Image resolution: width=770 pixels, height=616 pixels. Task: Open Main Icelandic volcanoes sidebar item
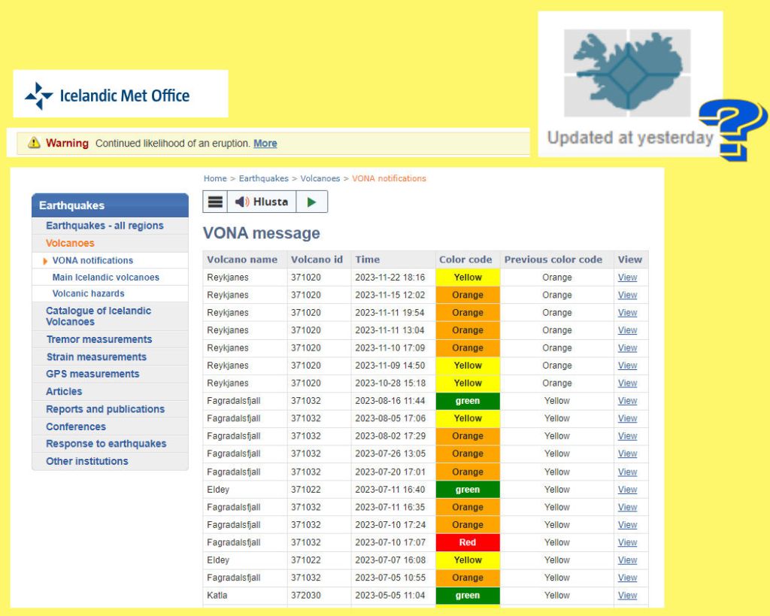pyautogui.click(x=106, y=277)
